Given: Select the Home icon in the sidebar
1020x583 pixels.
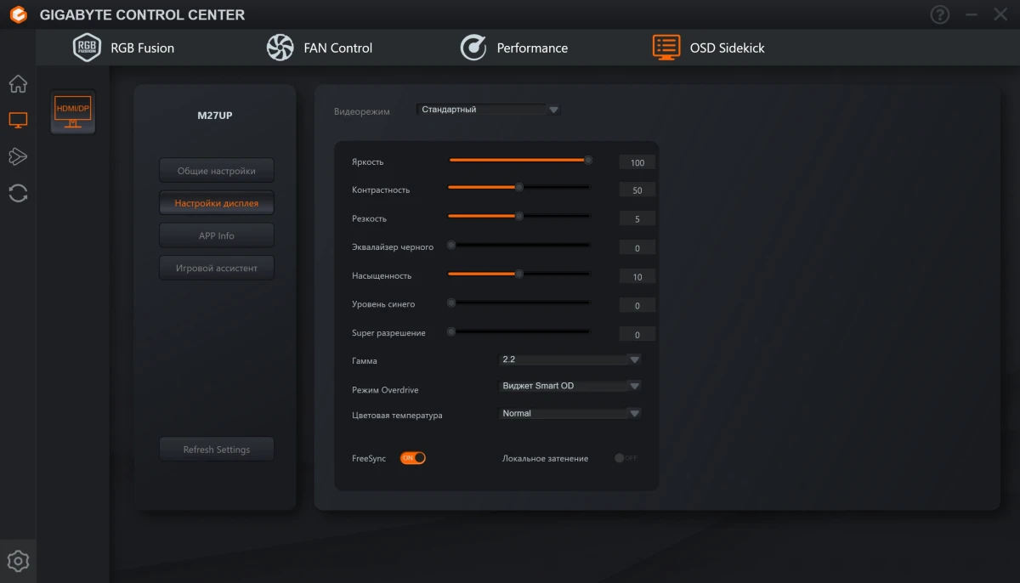Looking at the screenshot, I should pyautogui.click(x=18, y=83).
